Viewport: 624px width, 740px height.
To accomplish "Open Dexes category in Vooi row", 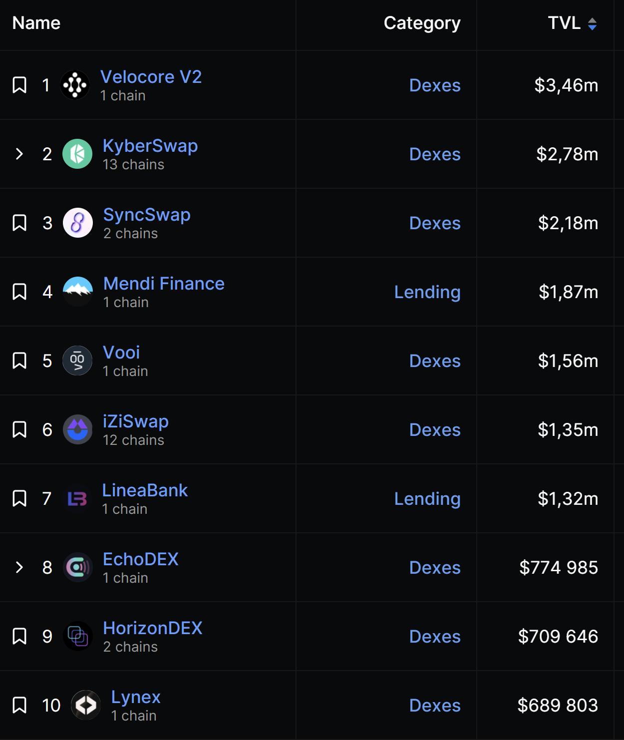I will coord(435,361).
